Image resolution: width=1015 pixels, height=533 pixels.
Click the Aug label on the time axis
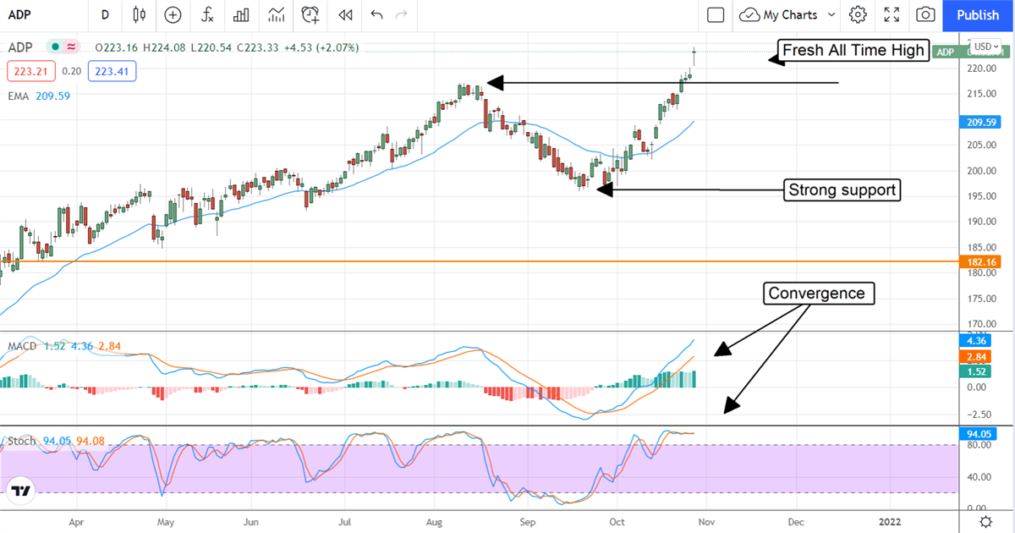point(434,521)
